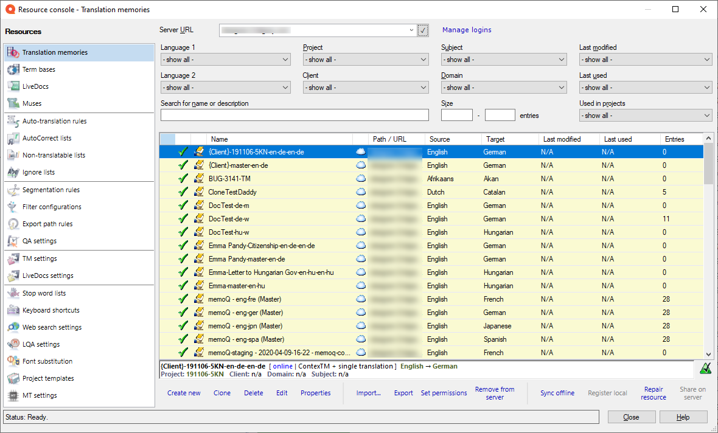Click the Search for name or description field
Image resolution: width=718 pixels, height=433 pixels.
[295, 115]
